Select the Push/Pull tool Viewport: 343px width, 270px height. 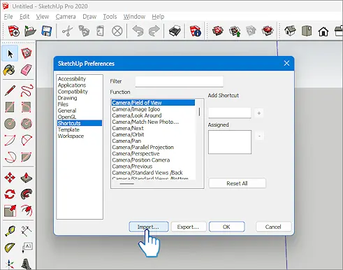27,178
